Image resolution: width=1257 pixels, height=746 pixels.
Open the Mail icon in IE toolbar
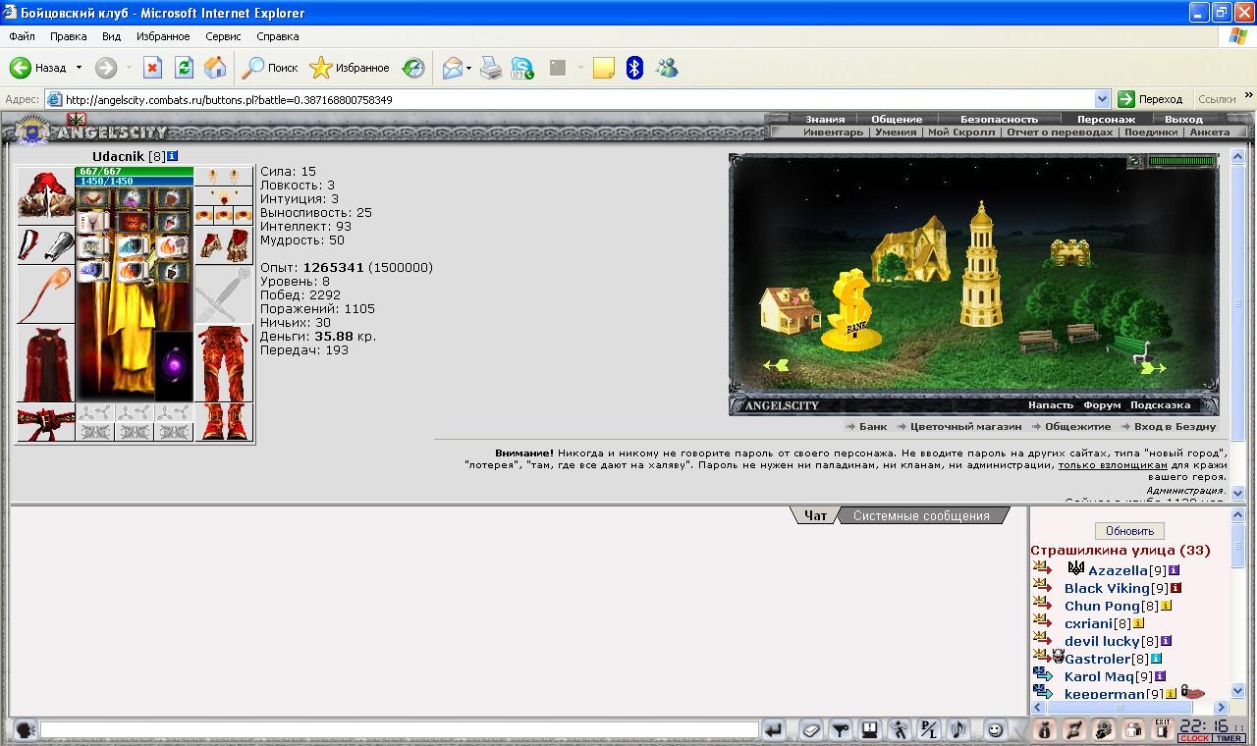click(452, 68)
